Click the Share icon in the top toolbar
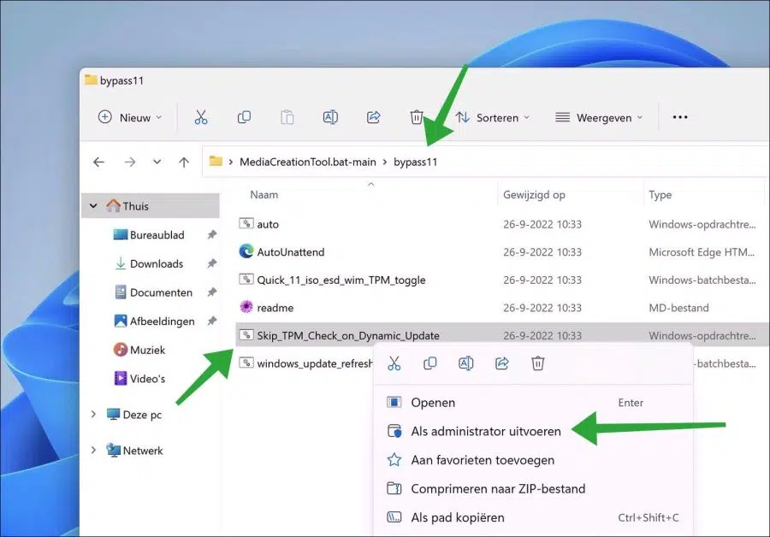Viewport: 770px width, 537px height. click(x=374, y=117)
